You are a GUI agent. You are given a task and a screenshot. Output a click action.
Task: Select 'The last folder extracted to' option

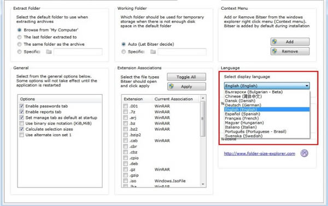tap(19, 37)
